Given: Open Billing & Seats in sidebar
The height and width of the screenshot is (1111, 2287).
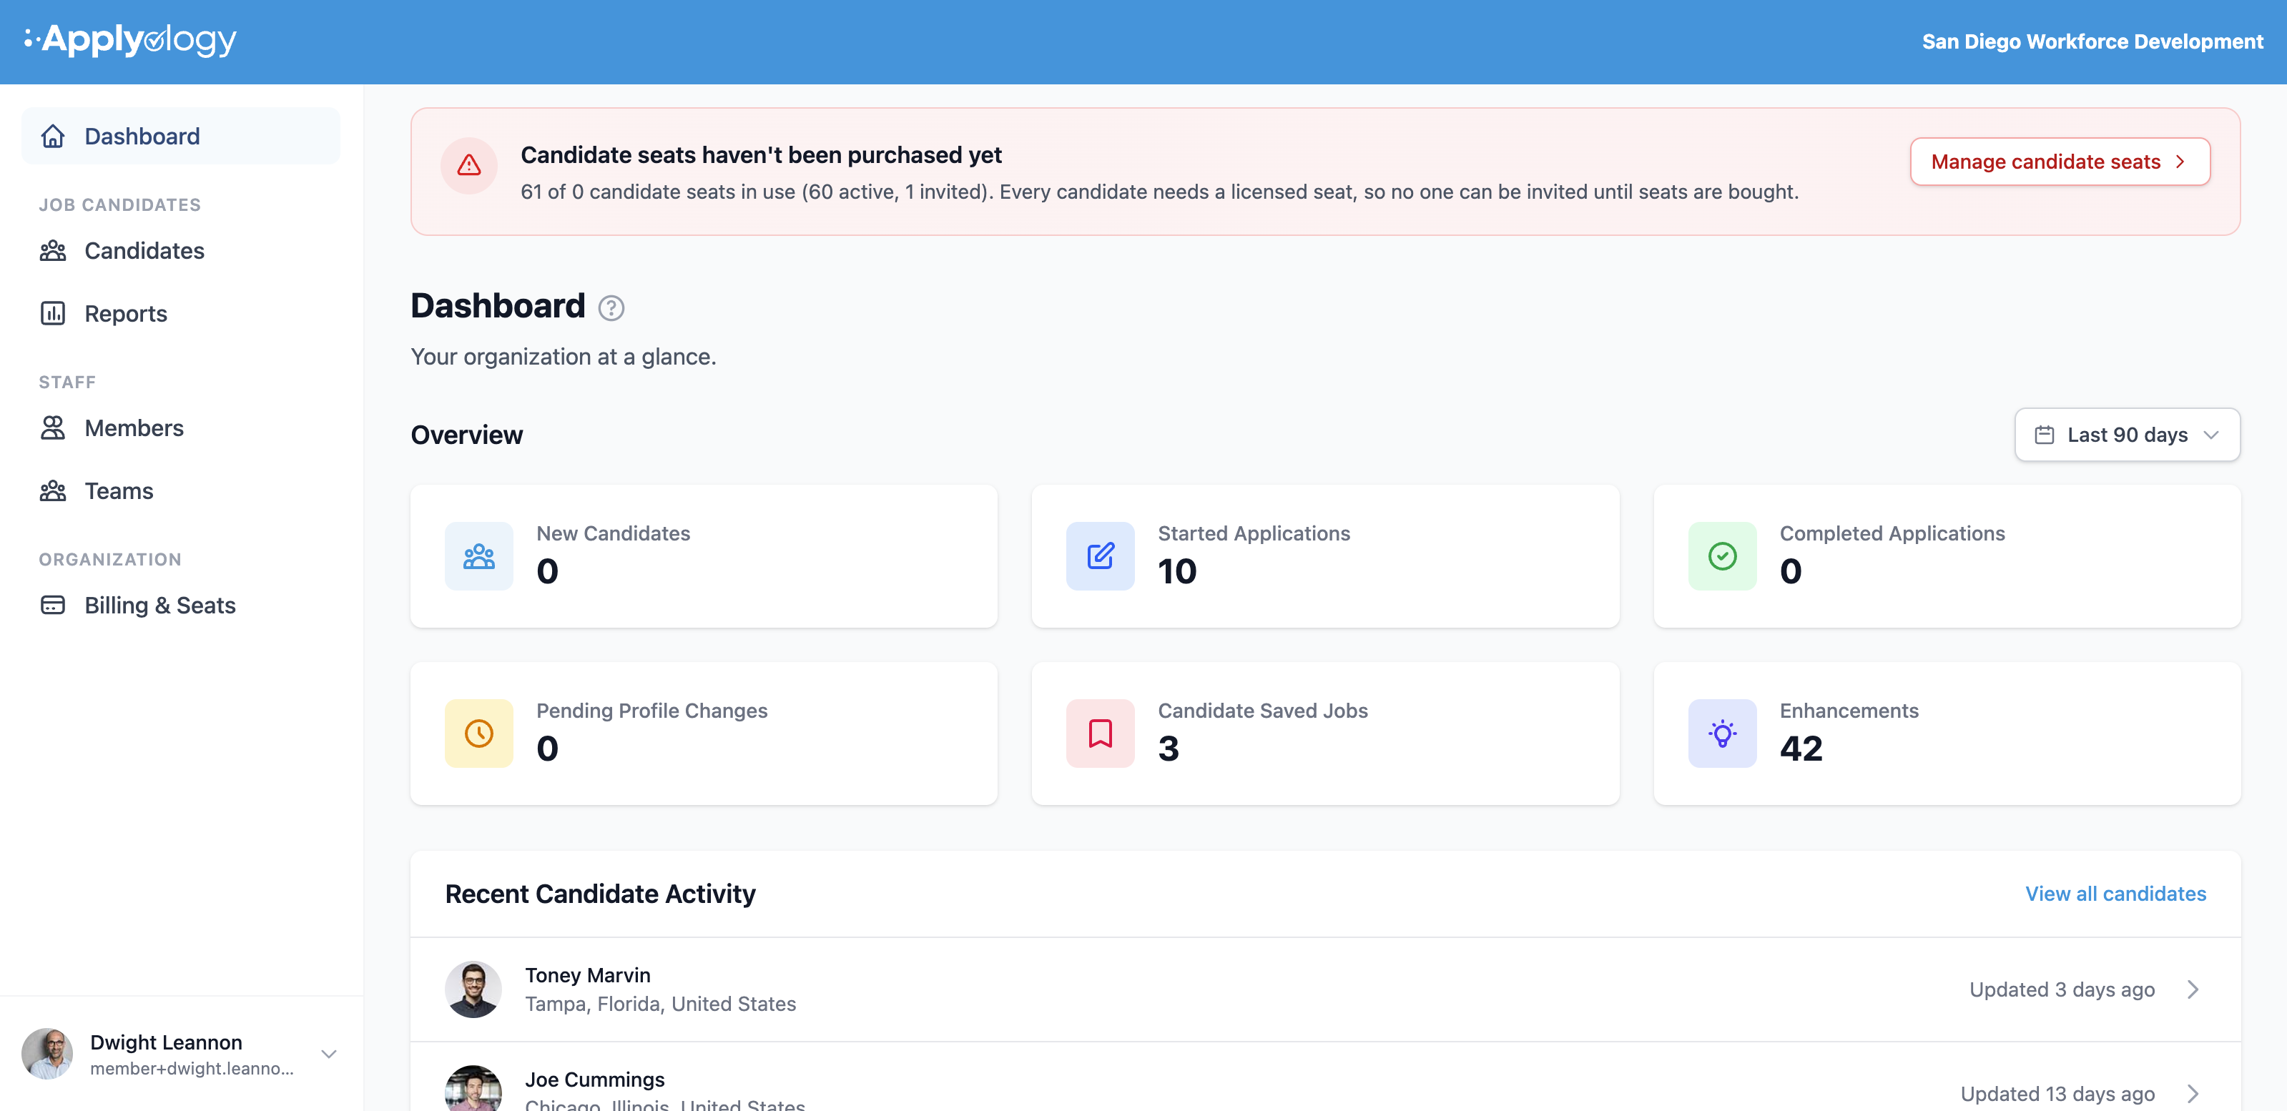Looking at the screenshot, I should click(x=181, y=606).
